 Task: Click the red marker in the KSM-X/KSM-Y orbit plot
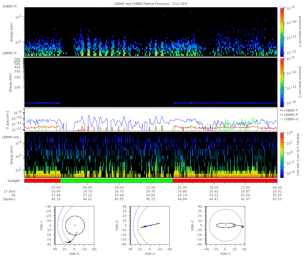point(69,233)
